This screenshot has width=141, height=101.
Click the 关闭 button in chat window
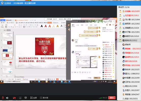tap(90, 78)
